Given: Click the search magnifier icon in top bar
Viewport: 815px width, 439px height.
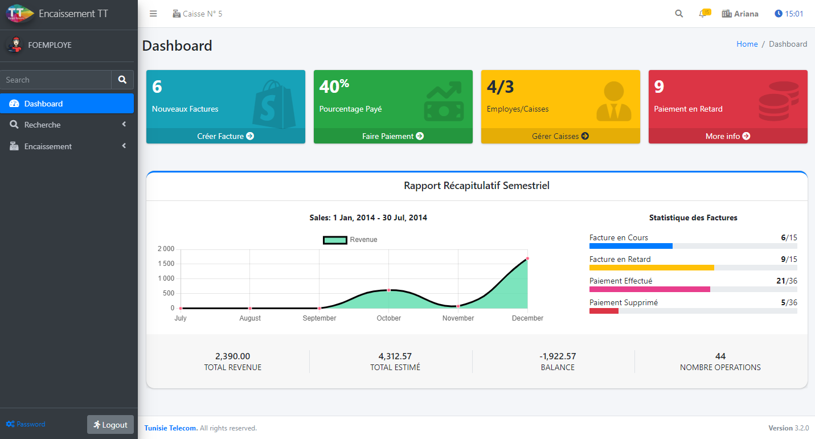Looking at the screenshot, I should click(x=679, y=14).
